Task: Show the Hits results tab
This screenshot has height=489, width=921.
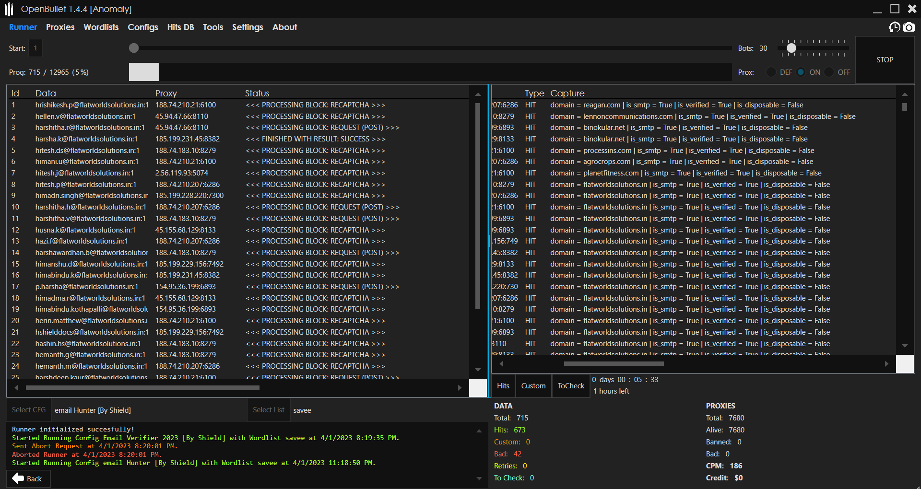Action: coord(503,386)
